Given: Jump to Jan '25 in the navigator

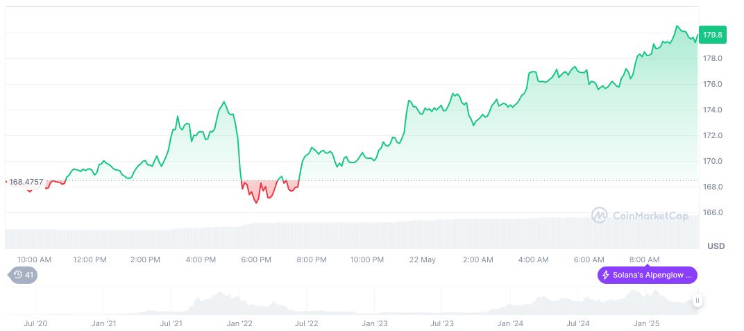Looking at the screenshot, I should coord(647,323).
